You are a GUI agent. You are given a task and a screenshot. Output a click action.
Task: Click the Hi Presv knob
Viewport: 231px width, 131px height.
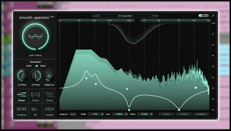pyautogui.click(x=36, y=76)
